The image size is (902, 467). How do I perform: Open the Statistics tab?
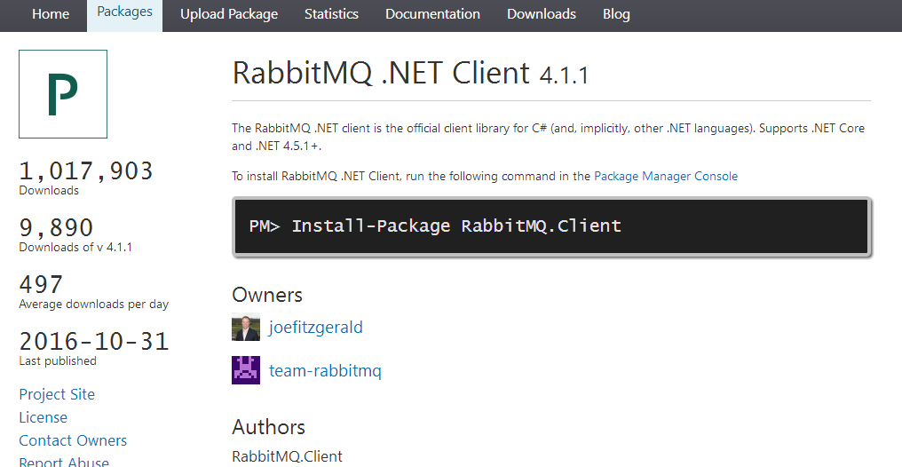[x=331, y=14]
